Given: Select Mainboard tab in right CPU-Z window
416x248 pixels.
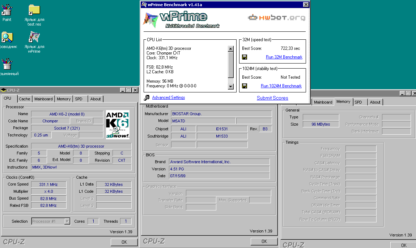Looking at the screenshot, I should click(x=323, y=102).
